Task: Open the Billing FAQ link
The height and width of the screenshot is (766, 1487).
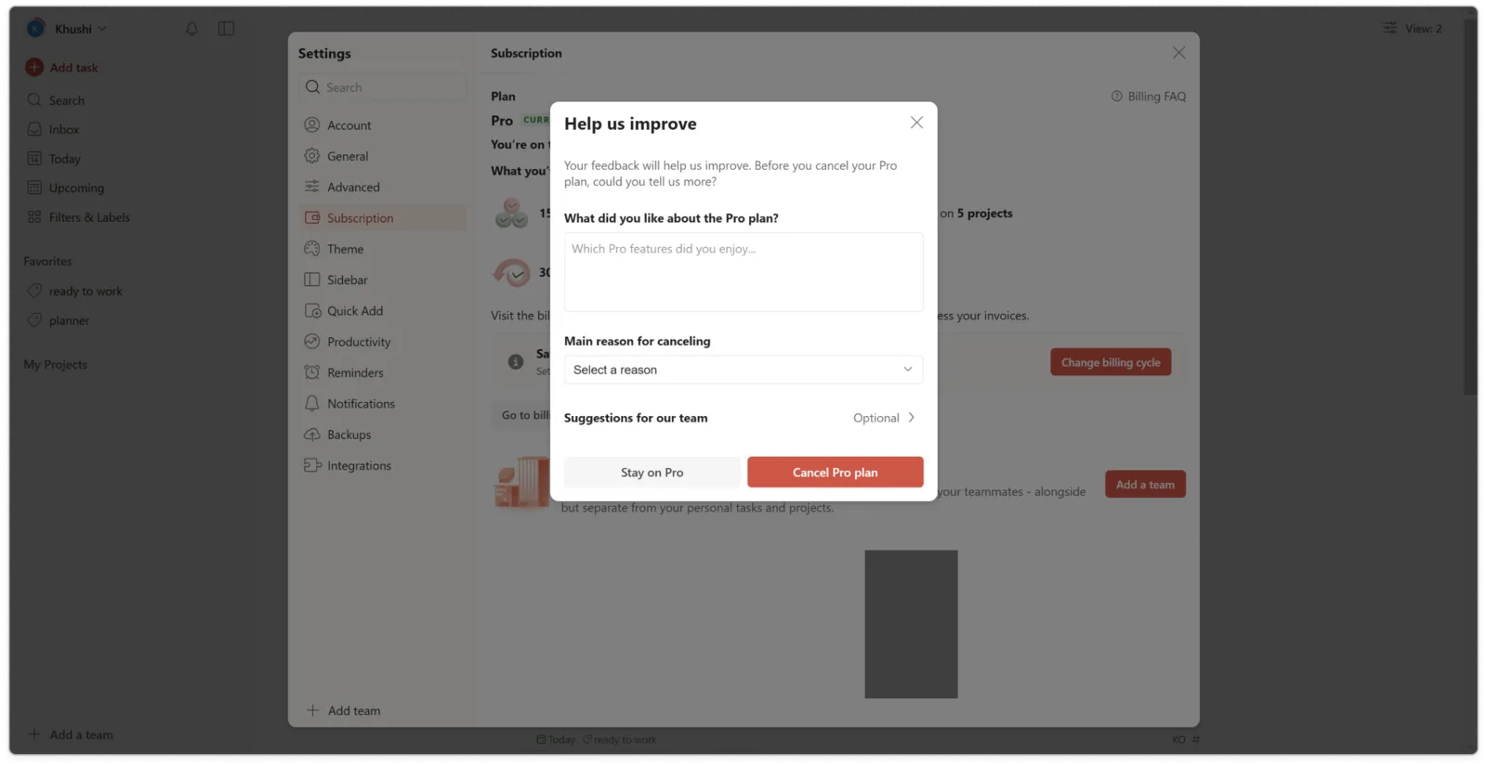Action: [x=1149, y=97]
